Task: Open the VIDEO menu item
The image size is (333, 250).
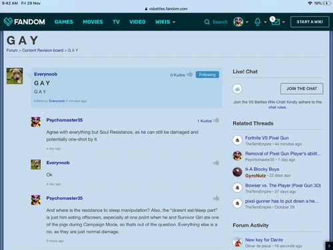Action: coord(137,22)
